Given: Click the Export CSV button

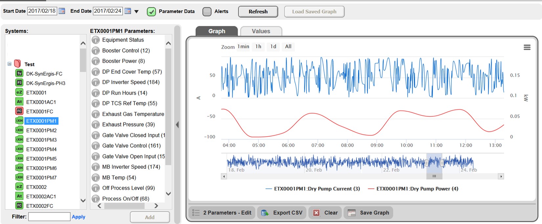Looking at the screenshot, I should [x=282, y=213].
